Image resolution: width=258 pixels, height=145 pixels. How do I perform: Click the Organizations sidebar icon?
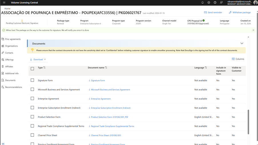point(3,46)
